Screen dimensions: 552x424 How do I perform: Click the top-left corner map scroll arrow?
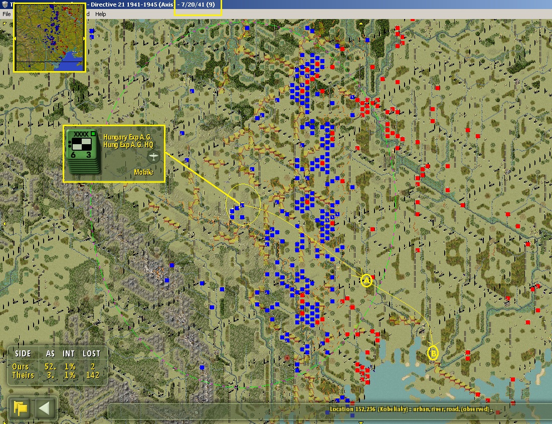click(x=5, y=24)
